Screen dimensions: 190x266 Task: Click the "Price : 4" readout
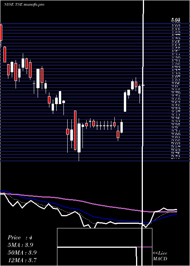[x=20, y=237]
